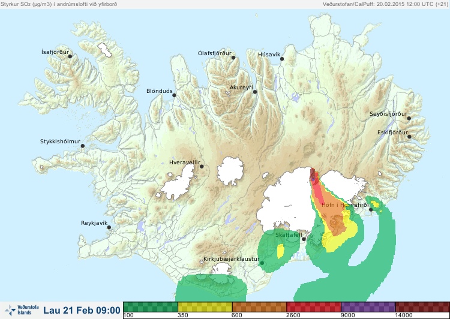The height and width of the screenshot is (319, 450).
Task: Click the '9000' legend value
Action: coord(348,315)
